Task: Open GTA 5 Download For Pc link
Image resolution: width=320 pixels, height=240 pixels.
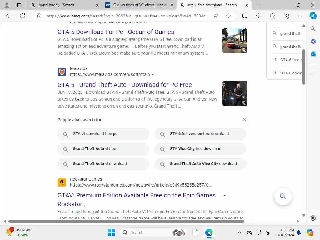Action: [116, 32]
